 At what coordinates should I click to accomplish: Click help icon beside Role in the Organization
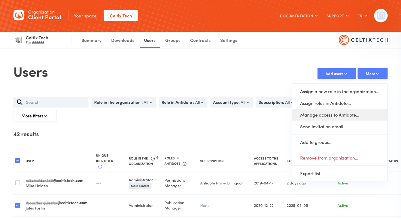pyautogui.click(x=153, y=159)
